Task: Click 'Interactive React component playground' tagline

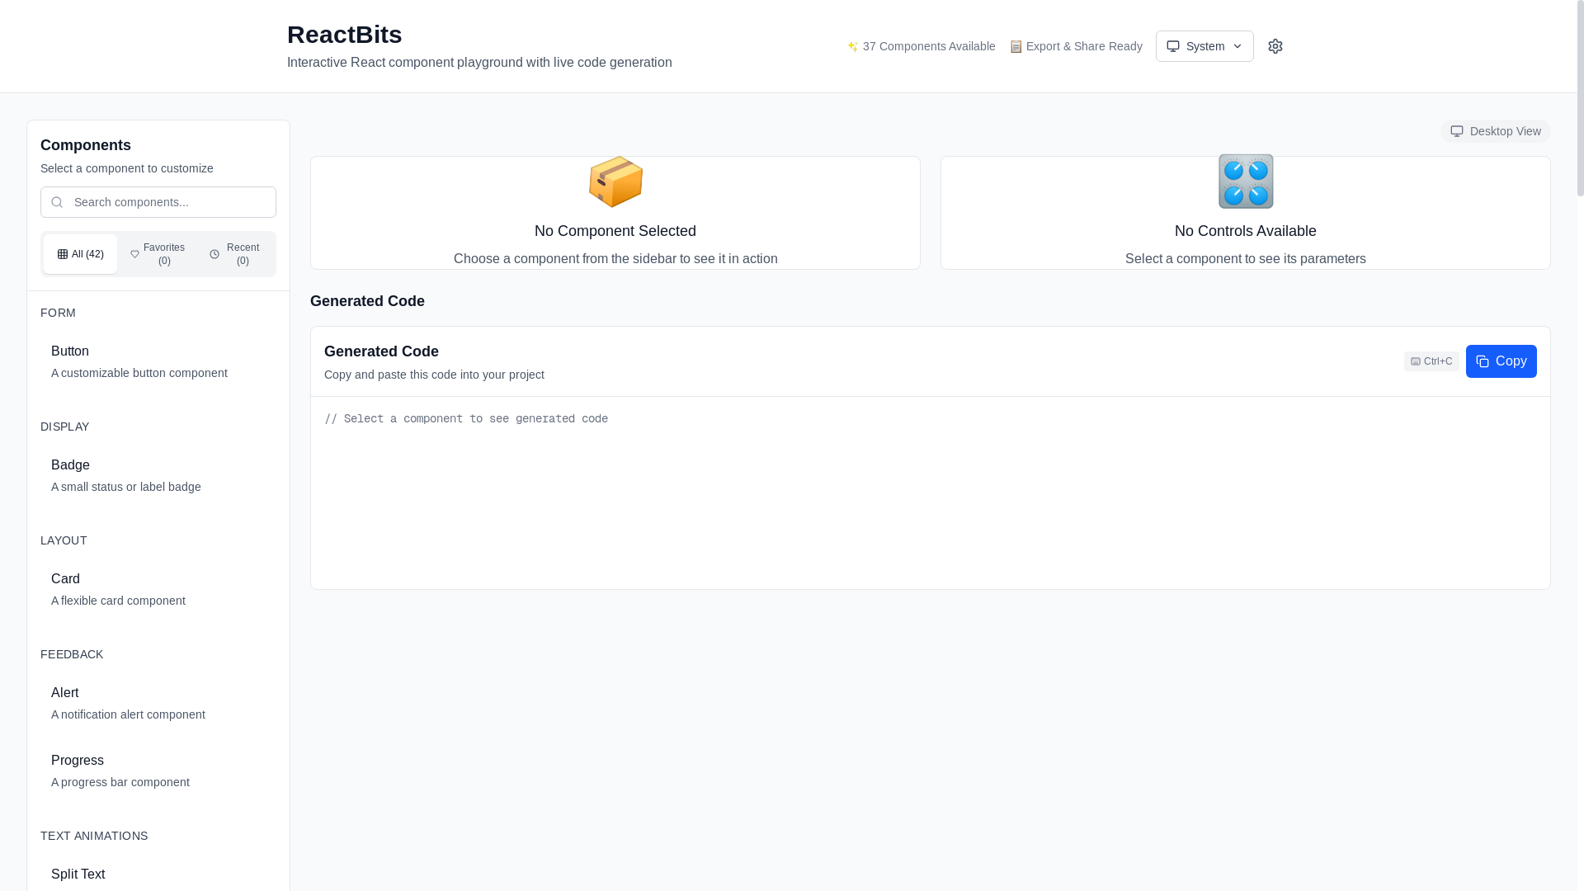Action: (479, 63)
